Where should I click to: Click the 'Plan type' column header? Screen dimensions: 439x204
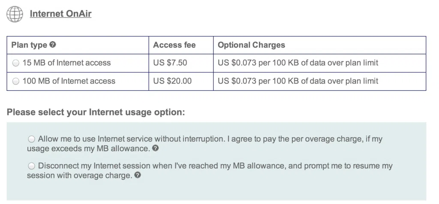[x=29, y=45]
